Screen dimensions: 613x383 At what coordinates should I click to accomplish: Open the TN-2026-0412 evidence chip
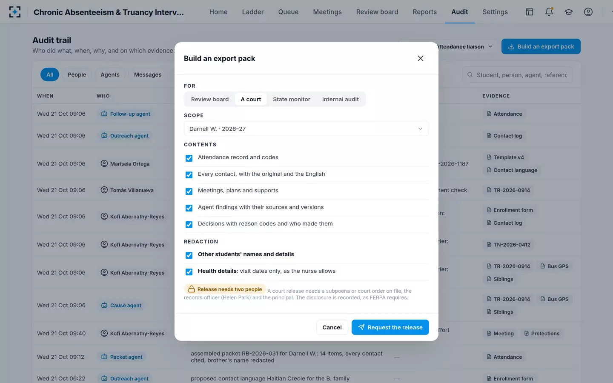click(x=509, y=245)
